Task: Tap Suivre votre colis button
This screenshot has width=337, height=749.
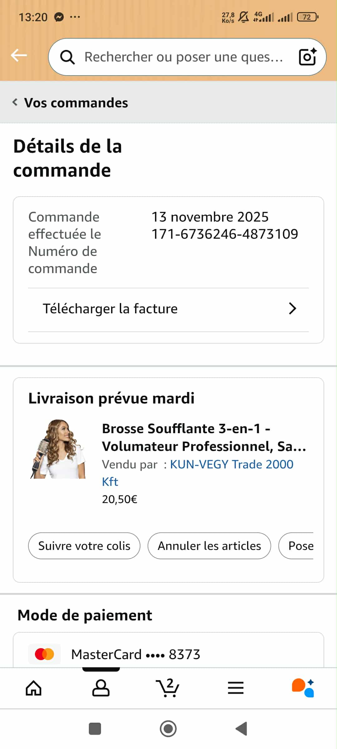Action: click(x=84, y=546)
